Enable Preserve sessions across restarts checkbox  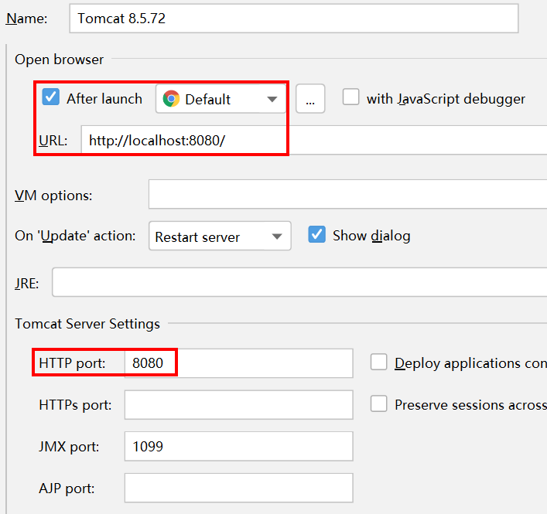[x=378, y=403]
